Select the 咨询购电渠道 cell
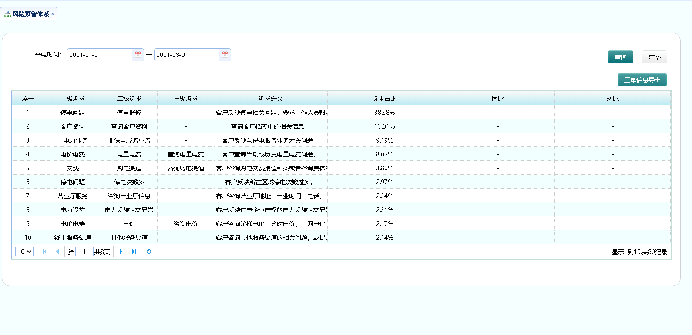Screen dimensions: 692x335 tap(186, 168)
